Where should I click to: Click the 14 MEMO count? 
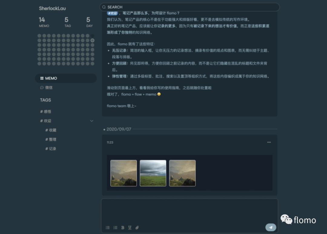[x=44, y=22]
